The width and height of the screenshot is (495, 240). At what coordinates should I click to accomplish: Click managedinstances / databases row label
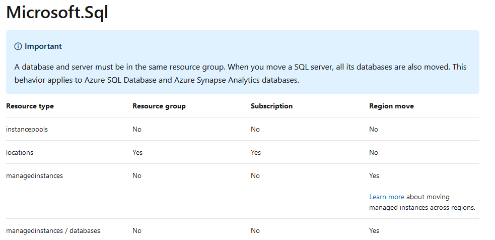[x=53, y=230]
